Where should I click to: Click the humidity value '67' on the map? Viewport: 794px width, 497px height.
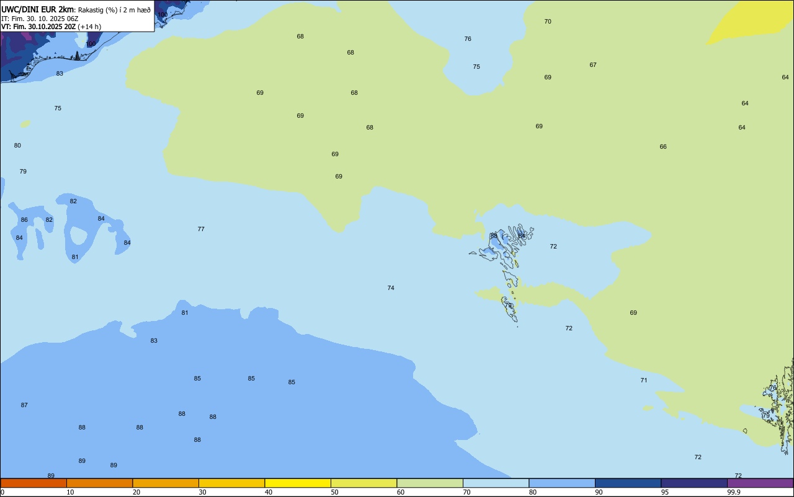pos(593,64)
